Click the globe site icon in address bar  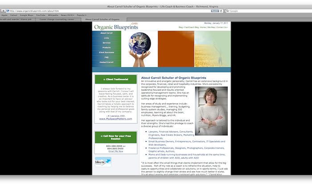point(8,11)
